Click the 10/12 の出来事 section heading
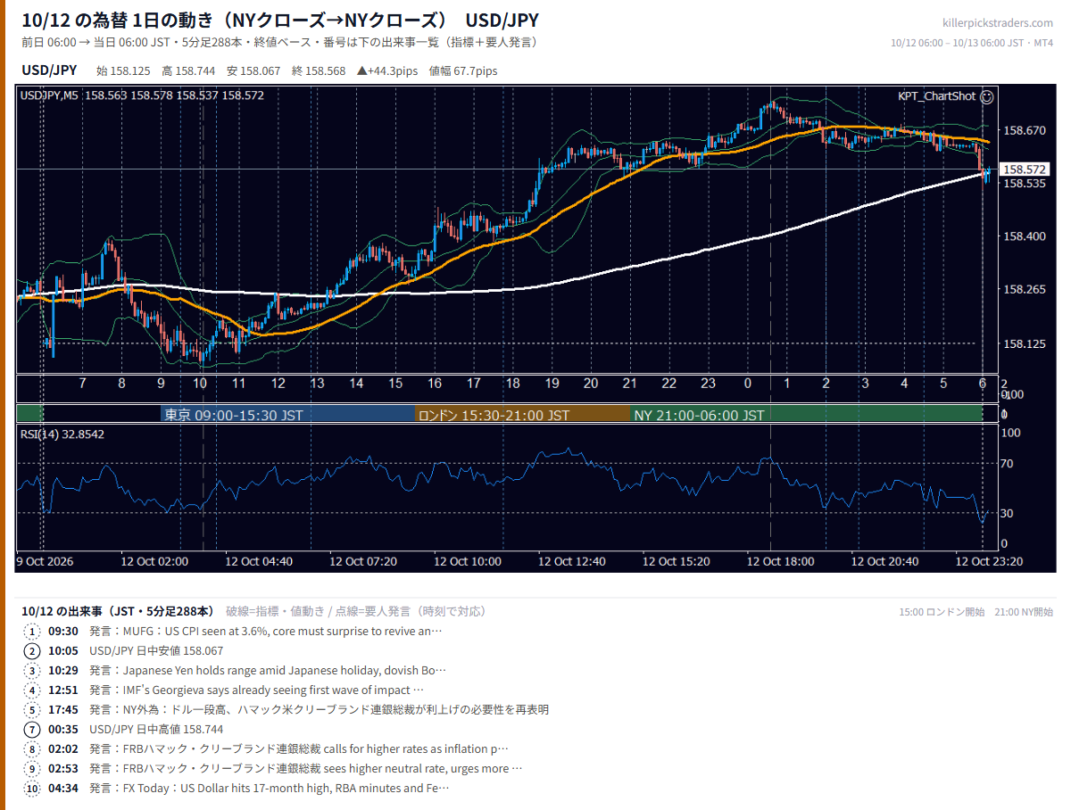The height and width of the screenshot is (810, 1071). (x=117, y=611)
